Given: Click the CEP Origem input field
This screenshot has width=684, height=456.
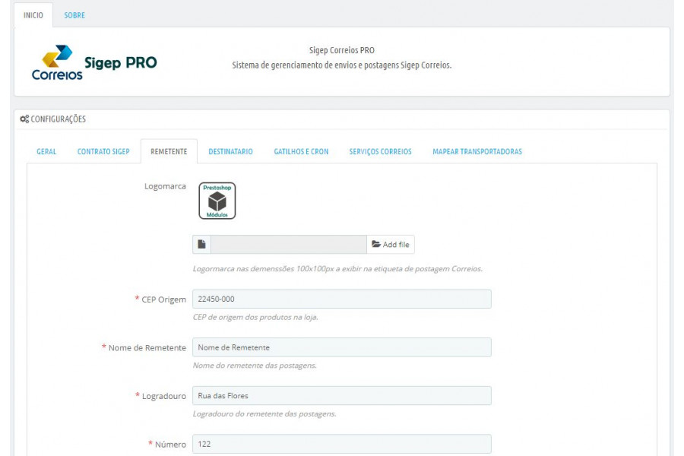Looking at the screenshot, I should tap(342, 299).
